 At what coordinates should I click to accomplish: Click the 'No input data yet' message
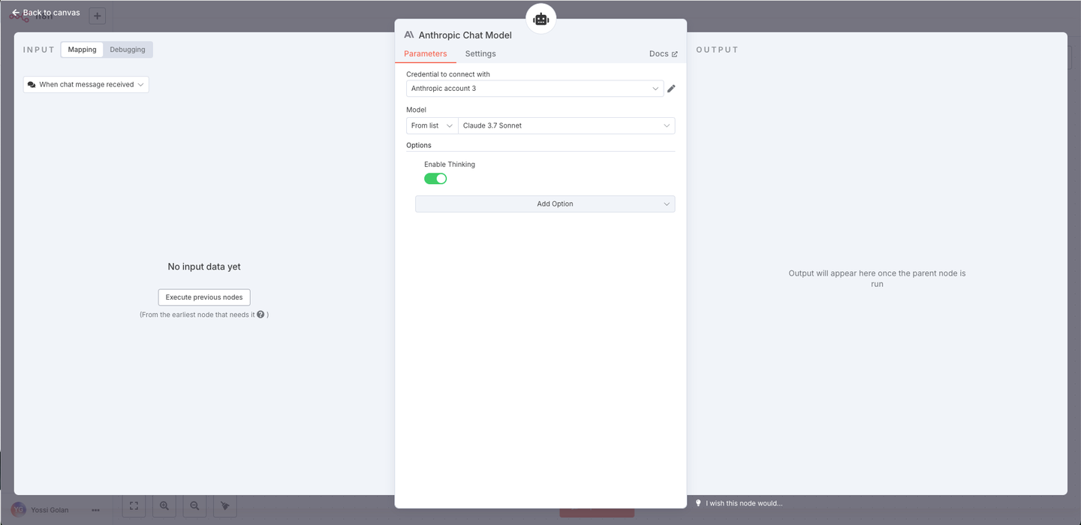point(204,267)
